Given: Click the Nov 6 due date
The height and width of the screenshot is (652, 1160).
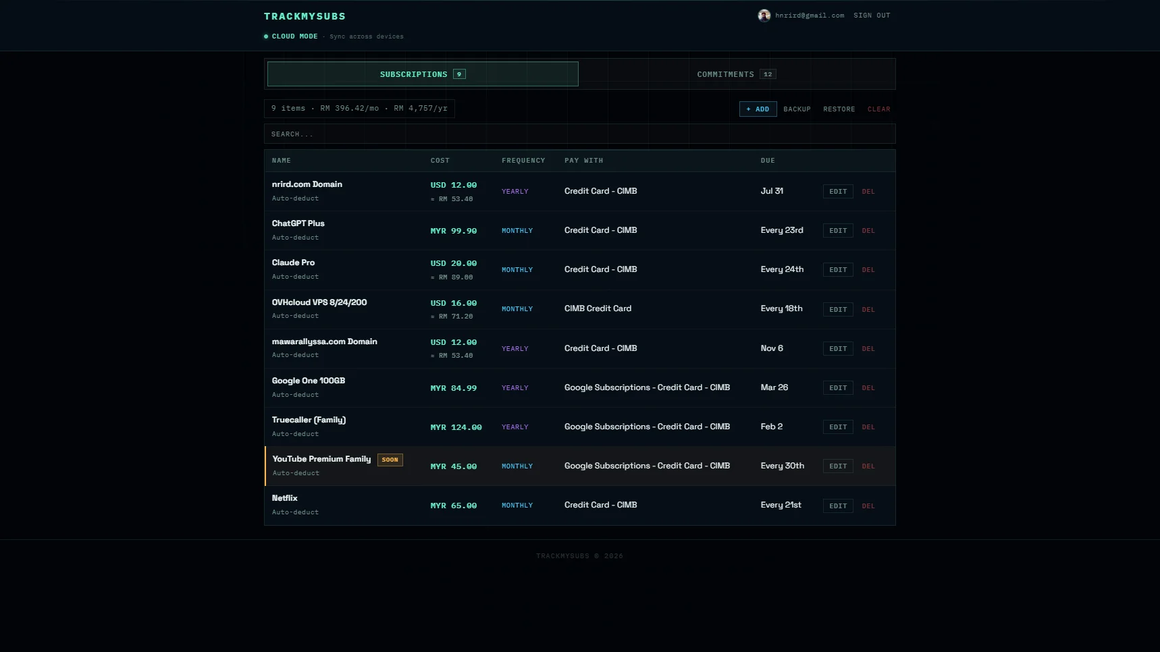Looking at the screenshot, I should (772, 348).
